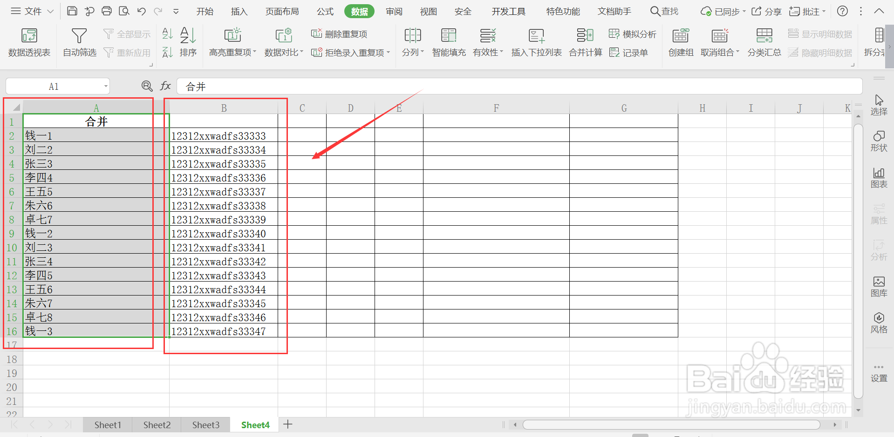Click the A1 name box field
This screenshot has width=894, height=437.
57,86
